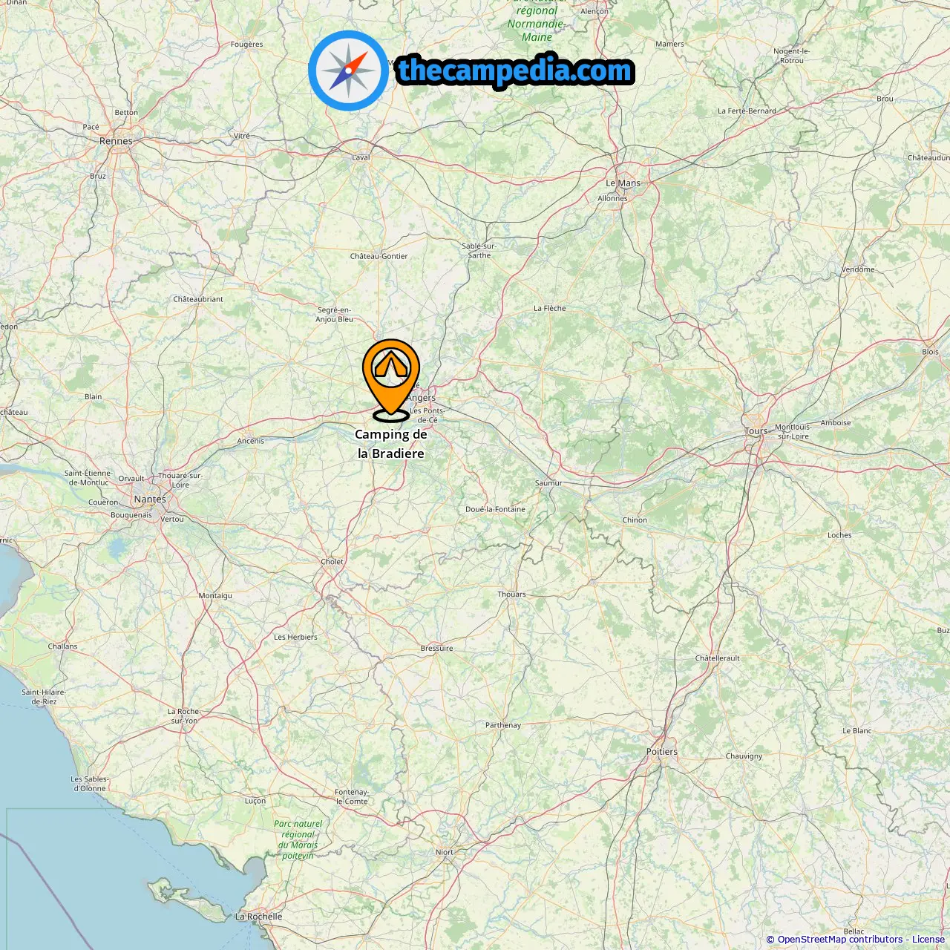Viewport: 950px width, 950px height.
Task: Click the Le Mans city label
Action: click(623, 183)
